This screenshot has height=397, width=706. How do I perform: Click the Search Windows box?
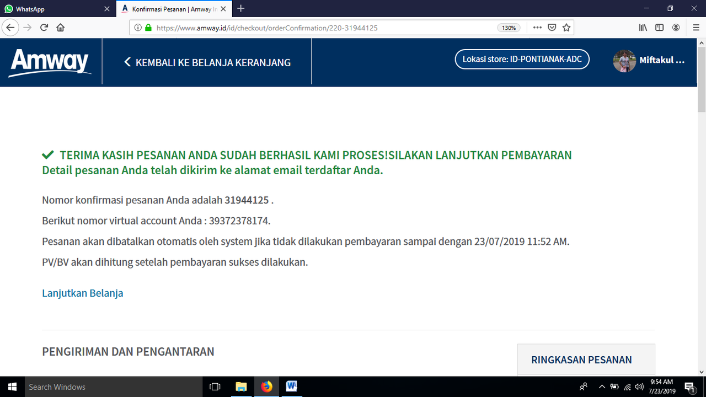[x=113, y=387]
